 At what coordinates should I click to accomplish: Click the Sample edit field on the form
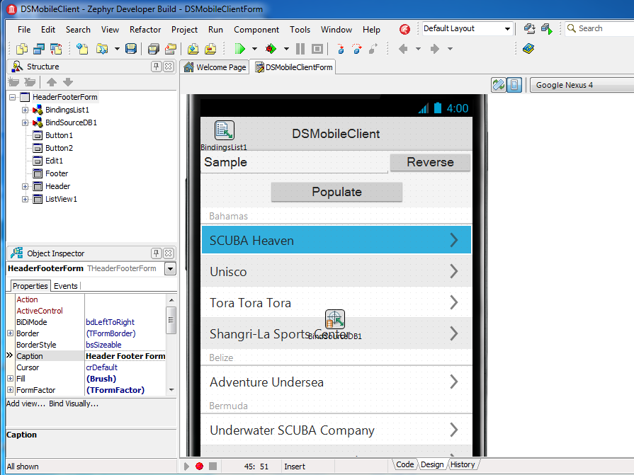tap(295, 162)
